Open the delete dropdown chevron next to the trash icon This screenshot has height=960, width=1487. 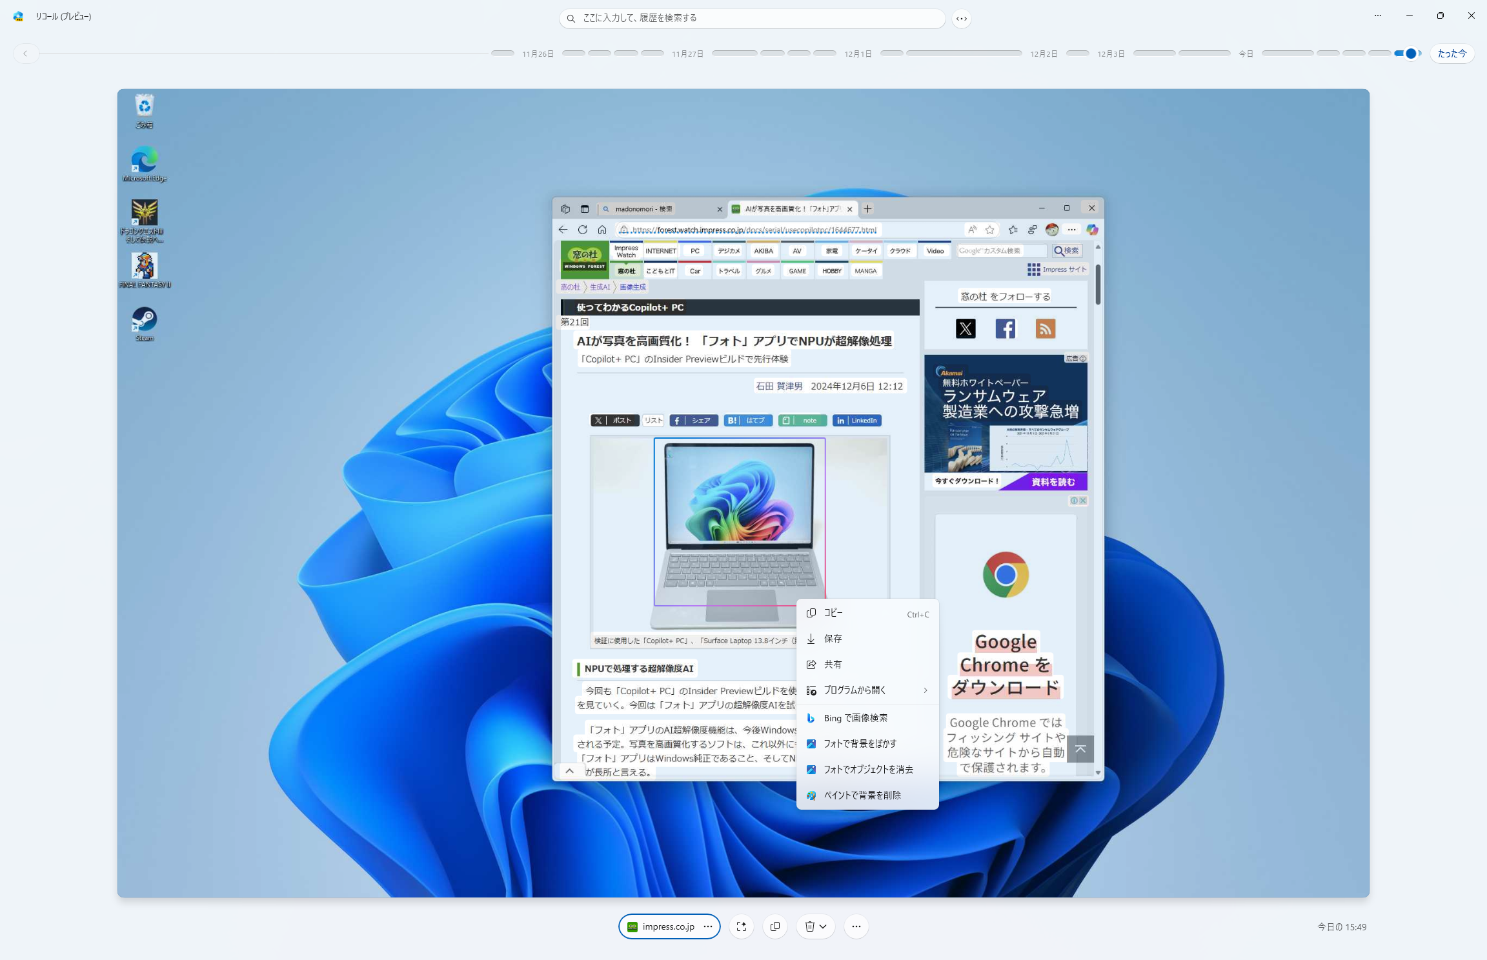pos(822,926)
